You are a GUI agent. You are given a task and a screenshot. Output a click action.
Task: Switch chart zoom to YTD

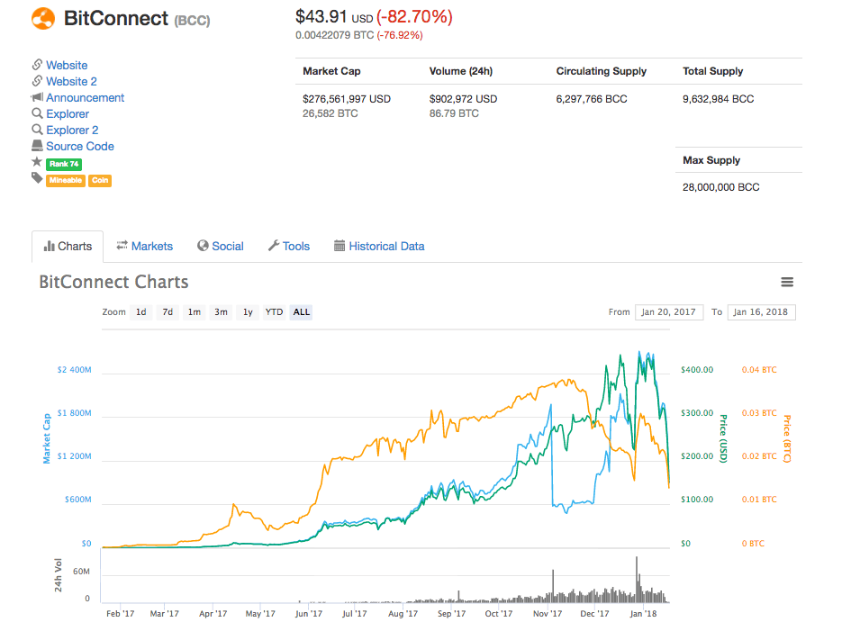coord(274,312)
